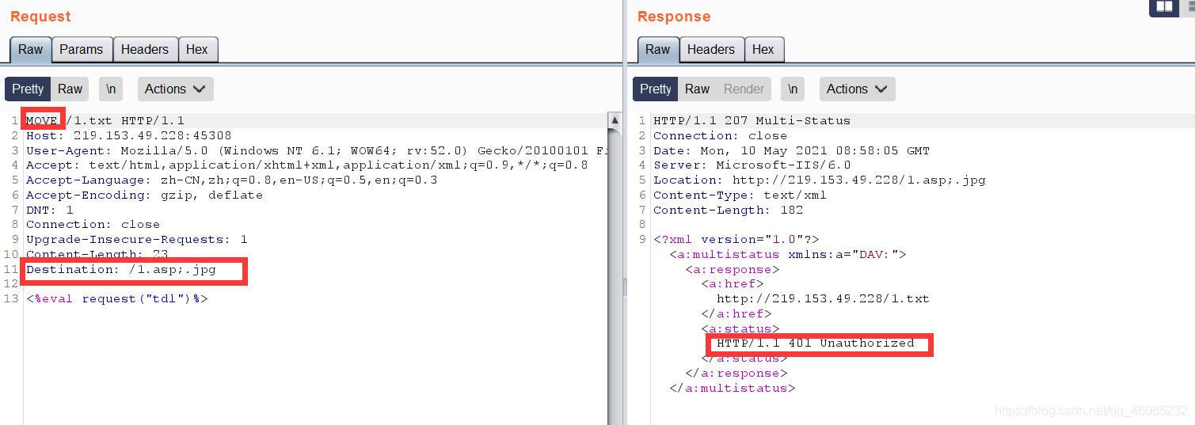Toggle Pretty view in Request editor
The height and width of the screenshot is (425, 1195).
28,89
